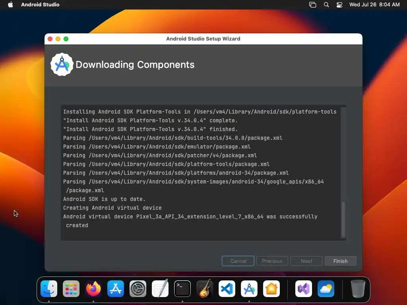The width and height of the screenshot is (407, 305).
Task: Click the Parsing platforms/android-34/package.xml line
Action: coord(176,173)
